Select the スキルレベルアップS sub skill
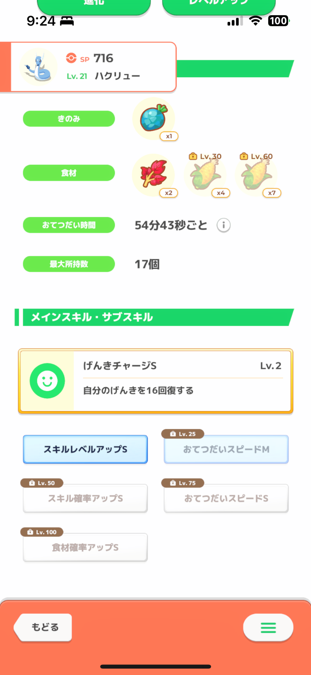 85,449
